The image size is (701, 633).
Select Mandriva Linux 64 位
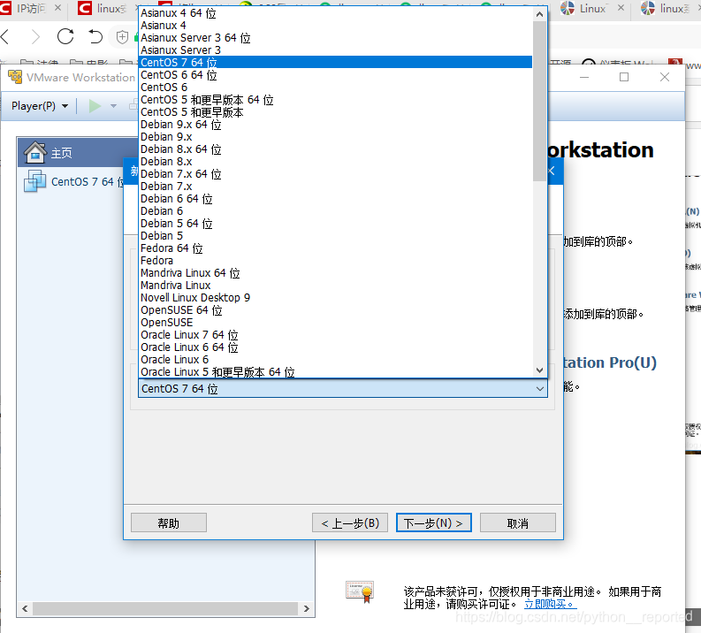coord(335,273)
